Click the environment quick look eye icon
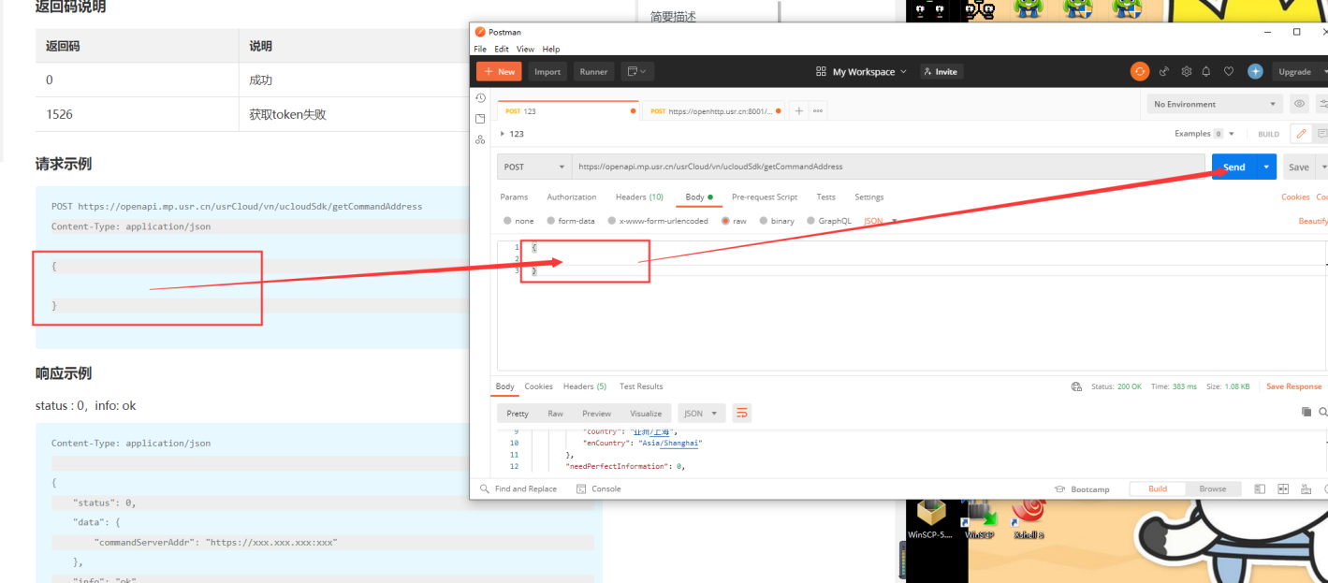 (x=1299, y=104)
